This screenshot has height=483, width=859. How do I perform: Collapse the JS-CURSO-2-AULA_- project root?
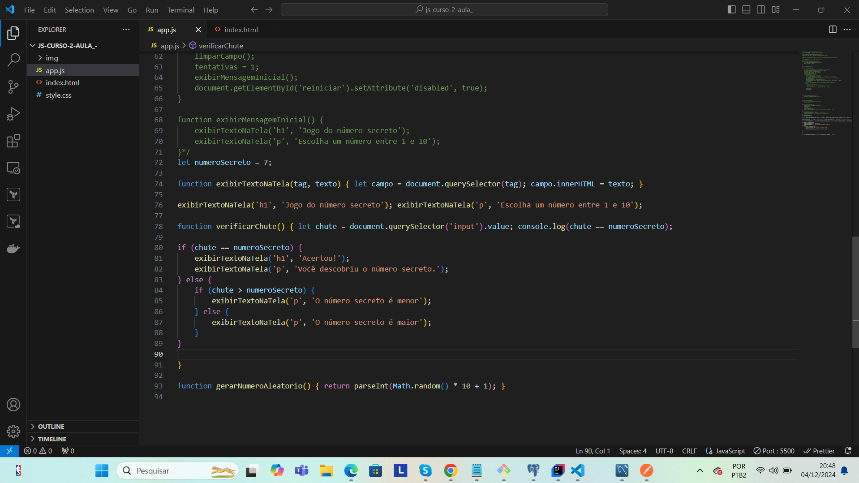click(x=83, y=46)
